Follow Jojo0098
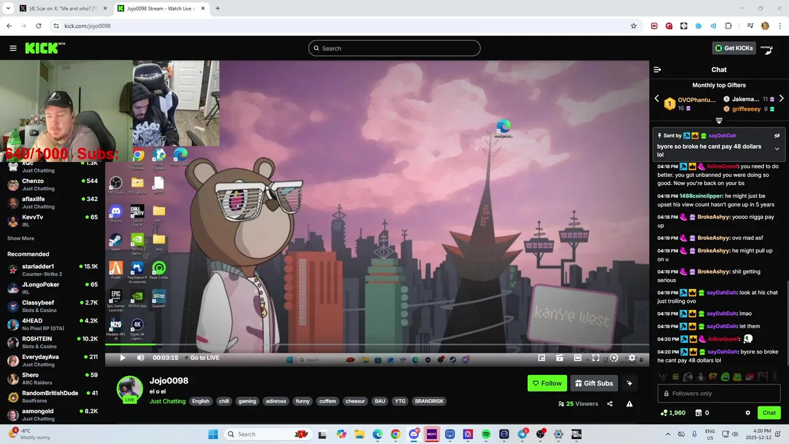Screen dimensions: 789x444 pyautogui.click(x=547, y=384)
